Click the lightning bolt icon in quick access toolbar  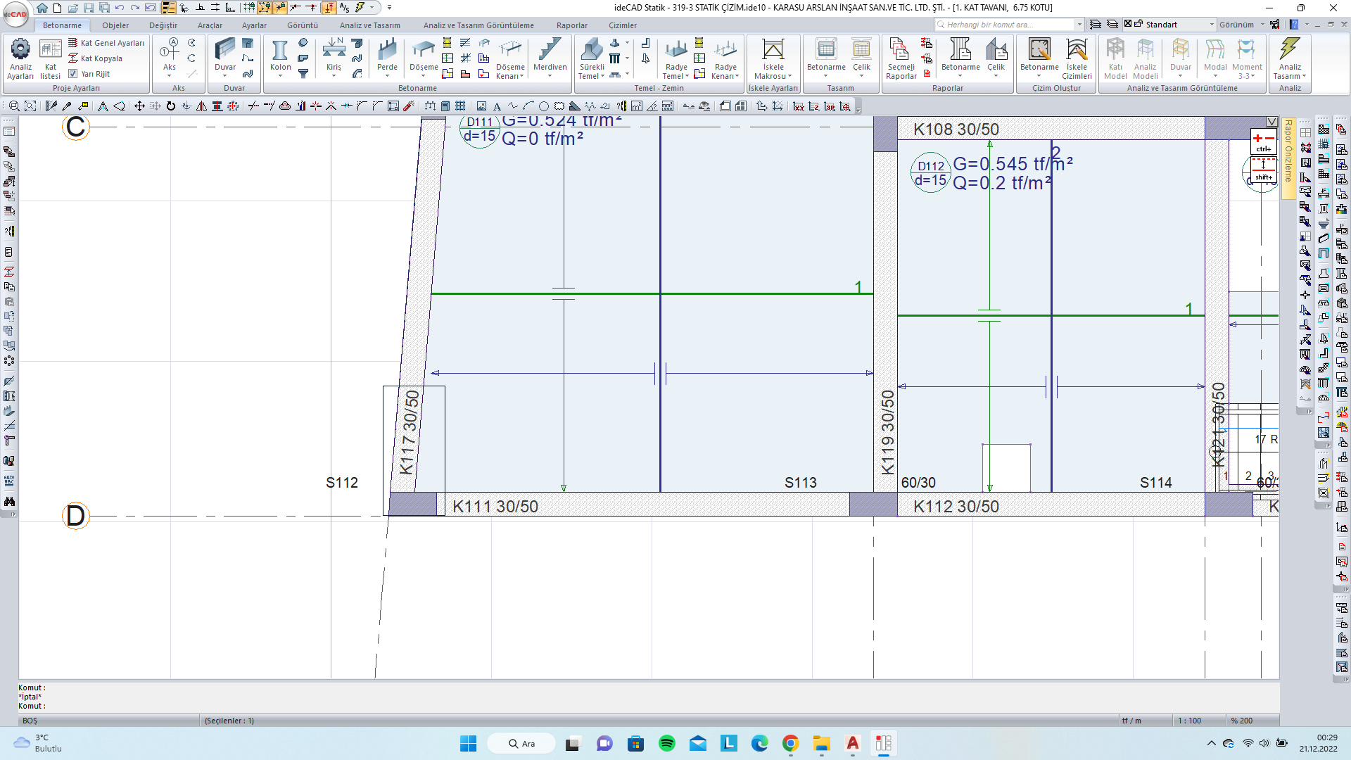[x=360, y=8]
